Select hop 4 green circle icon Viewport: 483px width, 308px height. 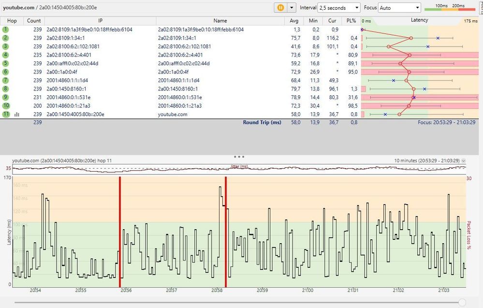click(x=5, y=55)
